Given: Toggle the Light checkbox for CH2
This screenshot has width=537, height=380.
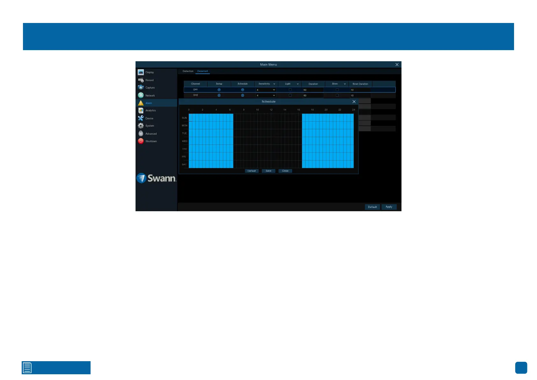Looking at the screenshot, I should pyautogui.click(x=290, y=95).
